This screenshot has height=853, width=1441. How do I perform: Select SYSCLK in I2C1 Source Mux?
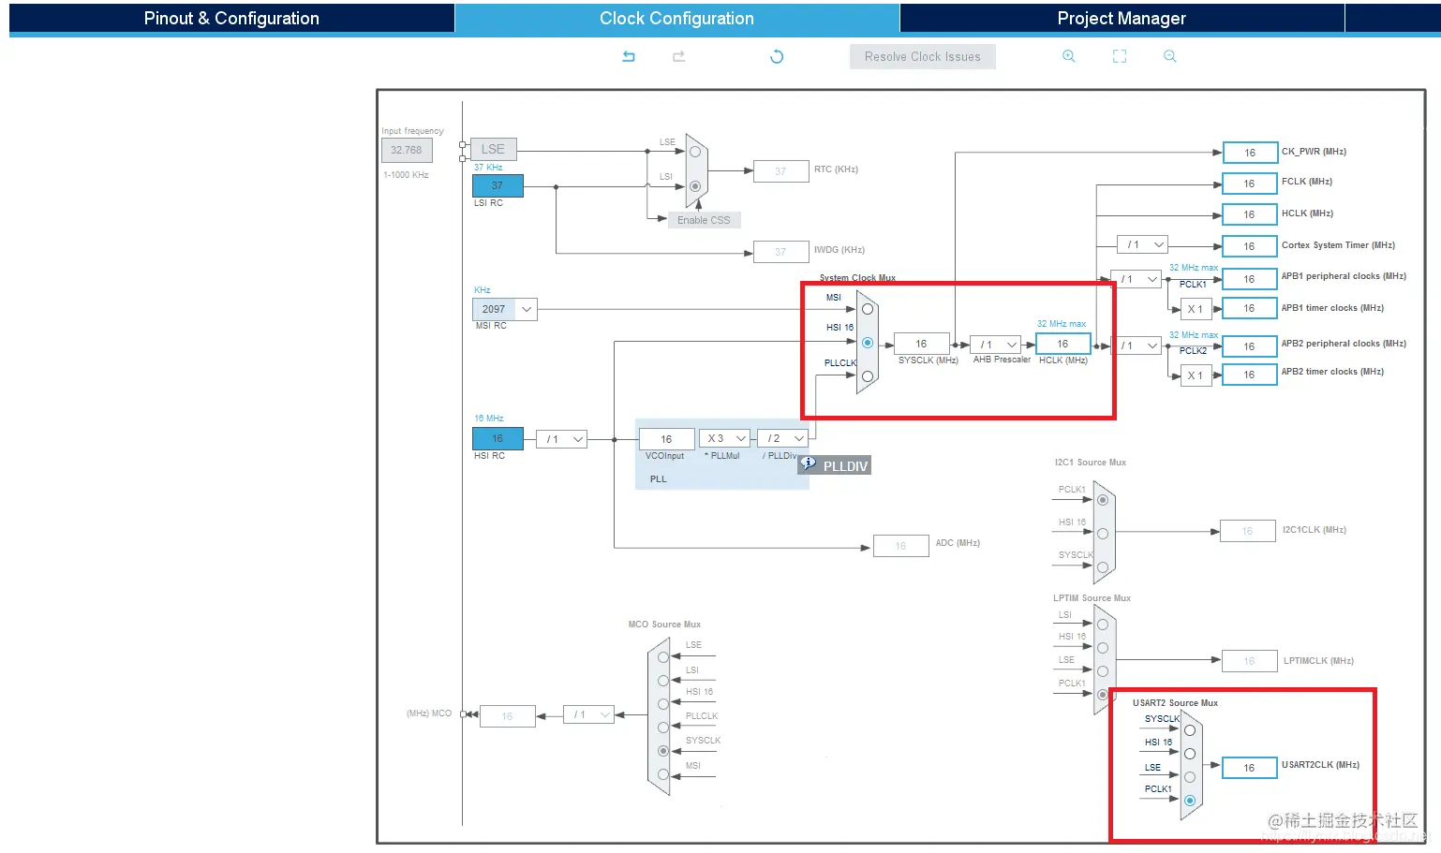pyautogui.click(x=1103, y=567)
